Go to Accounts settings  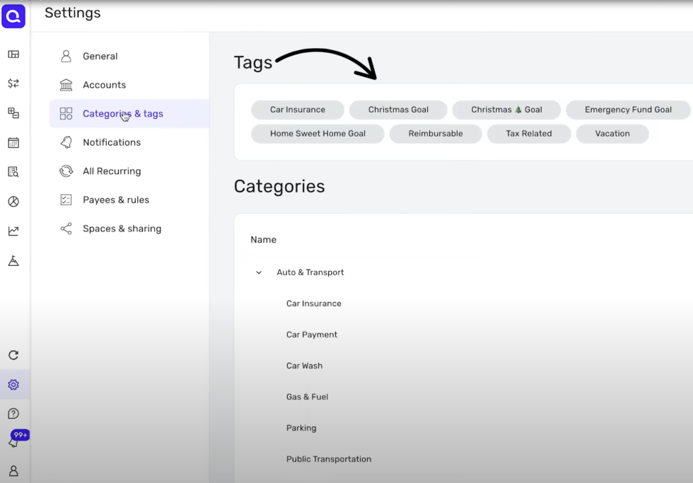pos(104,85)
